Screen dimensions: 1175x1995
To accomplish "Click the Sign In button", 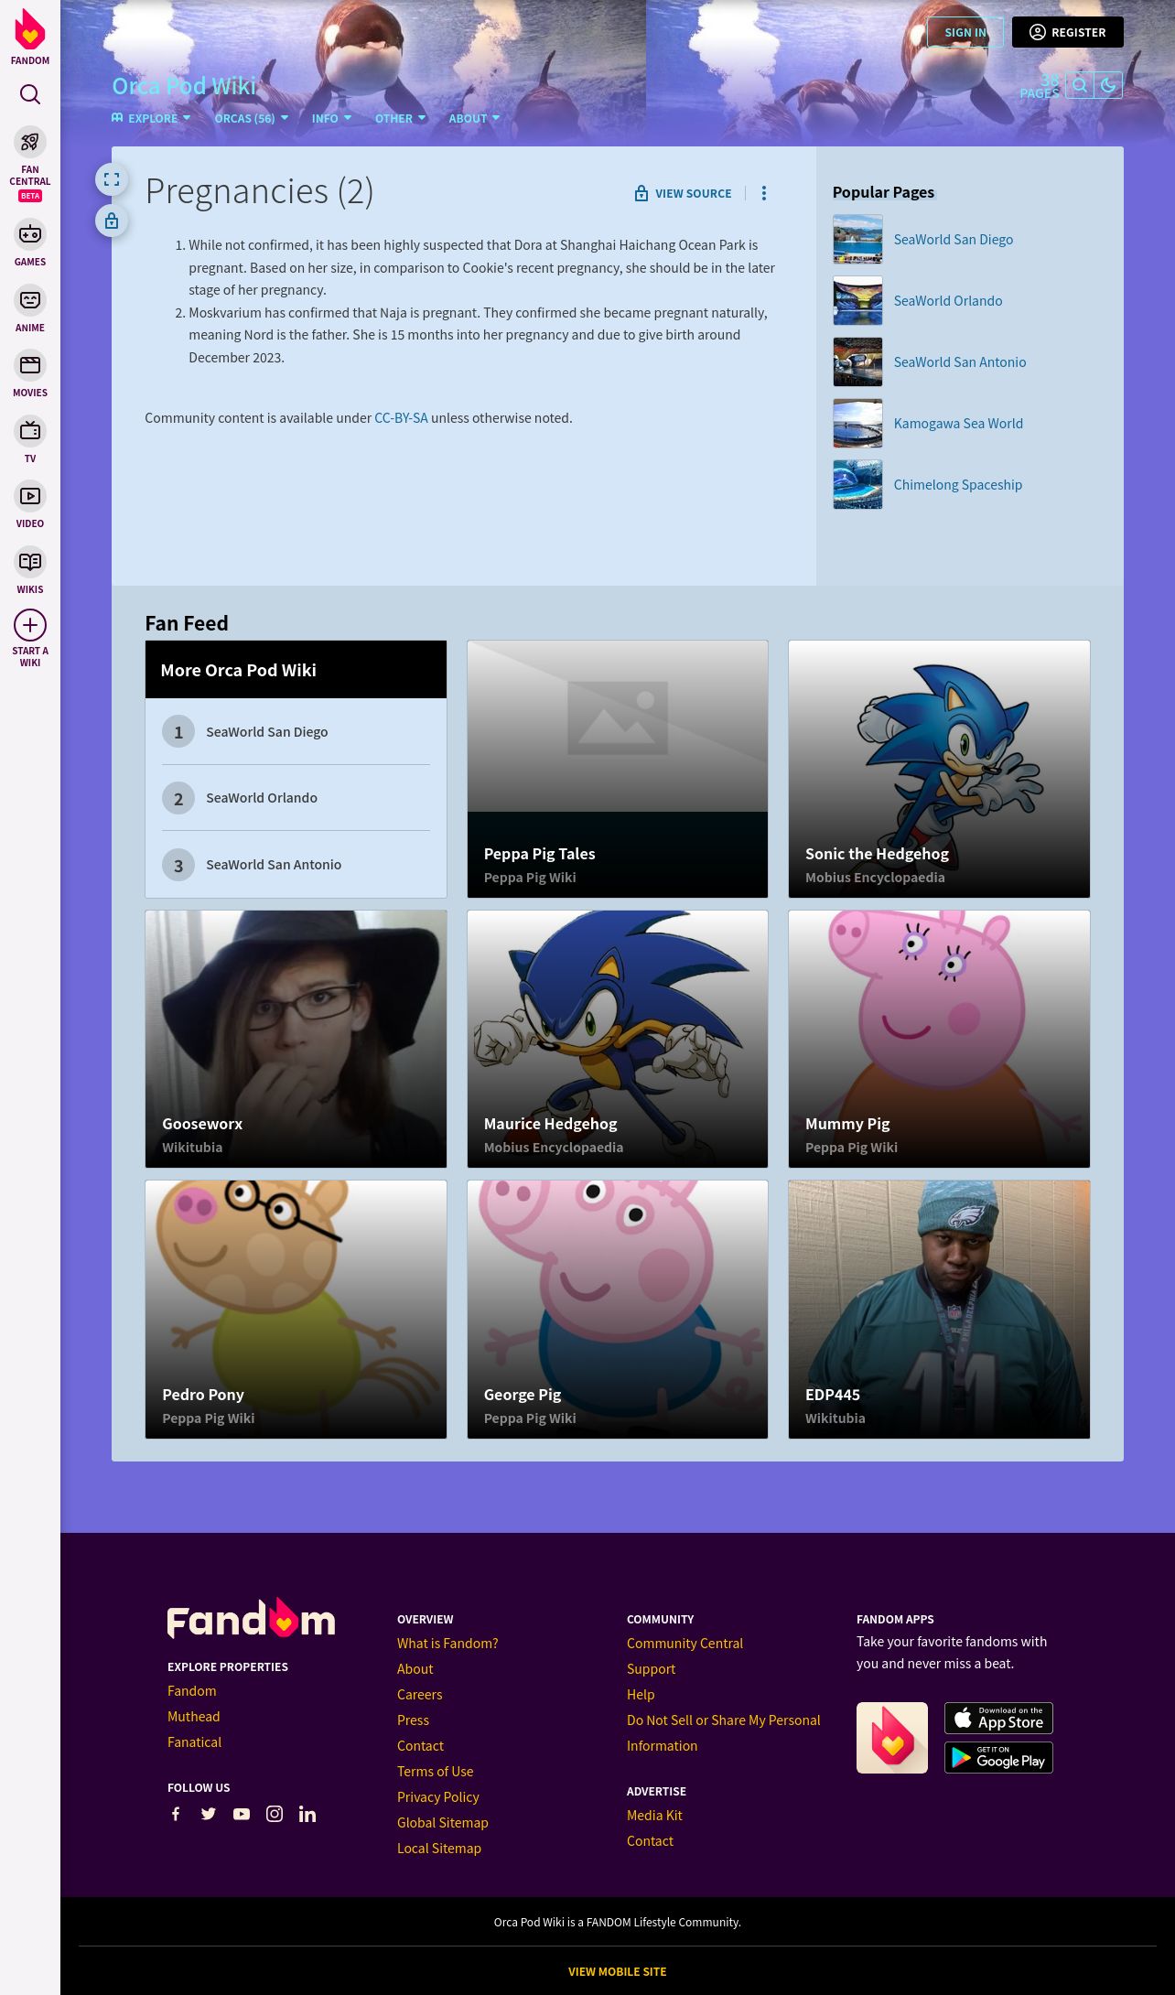I will (965, 32).
